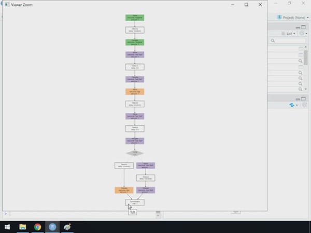311x233 pixels.
Task: Select the green Release node in the trajectory
Action: (135, 42)
